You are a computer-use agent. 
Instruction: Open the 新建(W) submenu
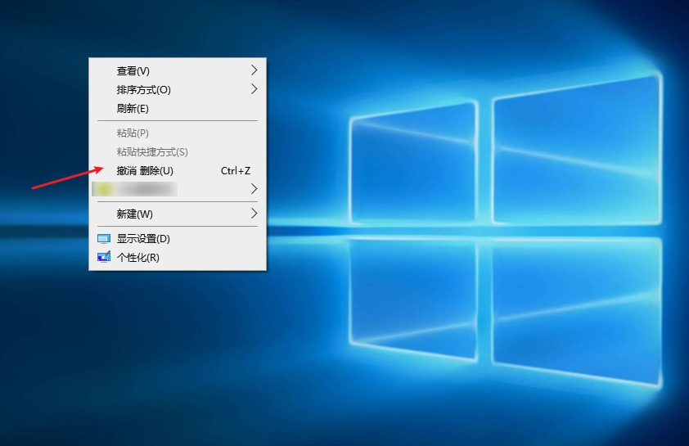click(x=135, y=214)
